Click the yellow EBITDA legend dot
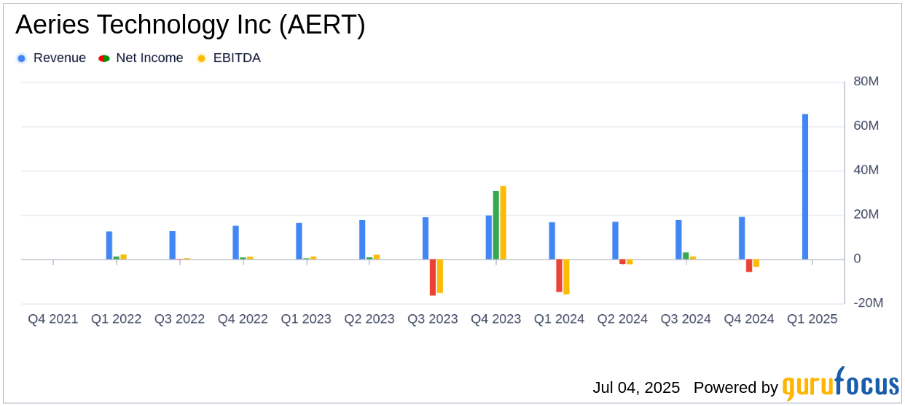905x406 pixels. click(201, 58)
